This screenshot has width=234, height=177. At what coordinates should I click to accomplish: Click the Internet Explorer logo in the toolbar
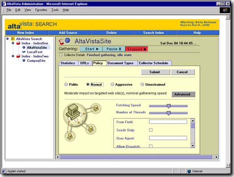[225, 10]
